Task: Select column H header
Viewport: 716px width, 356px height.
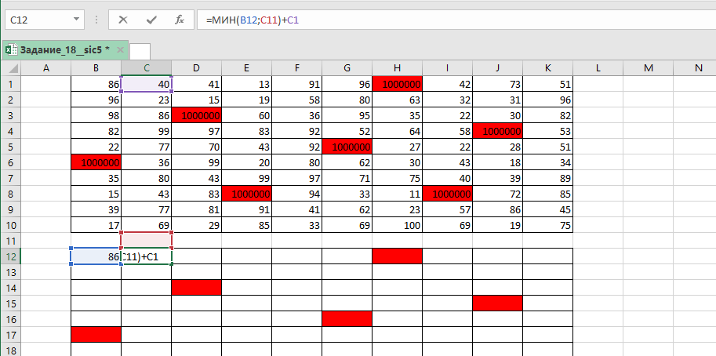Action: 397,68
